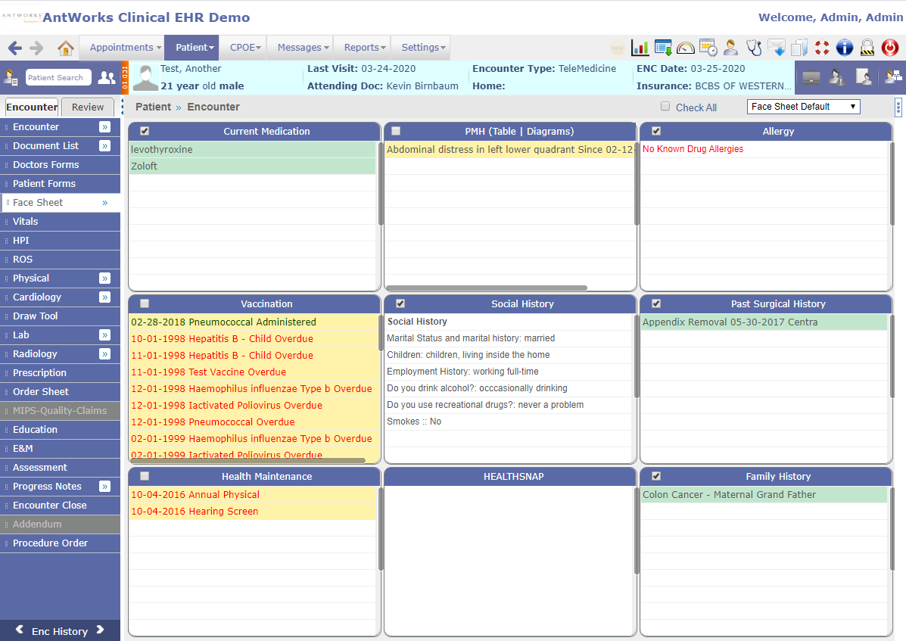The width and height of the screenshot is (906, 641).
Task: Click the padlock lock screen icon
Action: 867,48
